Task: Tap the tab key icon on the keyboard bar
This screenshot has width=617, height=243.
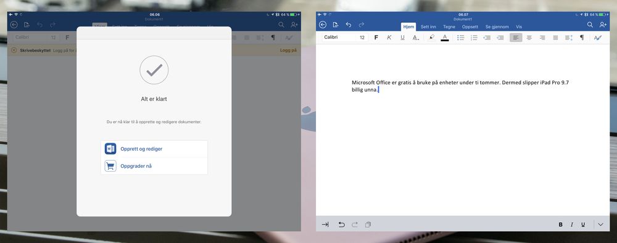Action: tap(325, 225)
